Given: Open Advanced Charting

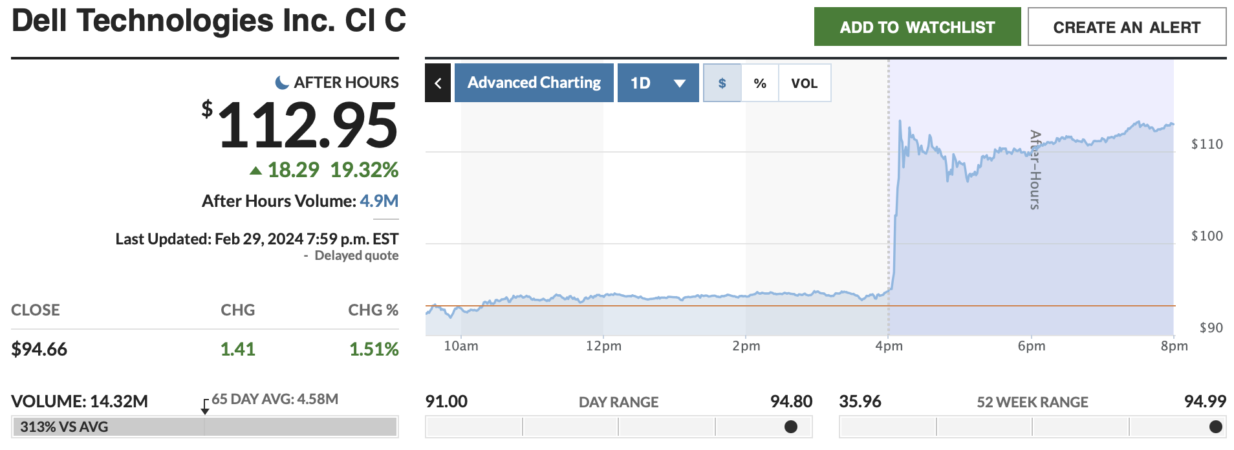Looking at the screenshot, I should [x=534, y=83].
